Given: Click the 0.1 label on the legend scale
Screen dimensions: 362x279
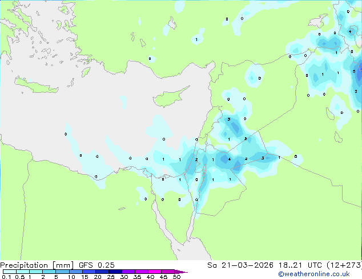Looking at the screenshot, I should (6, 277).
